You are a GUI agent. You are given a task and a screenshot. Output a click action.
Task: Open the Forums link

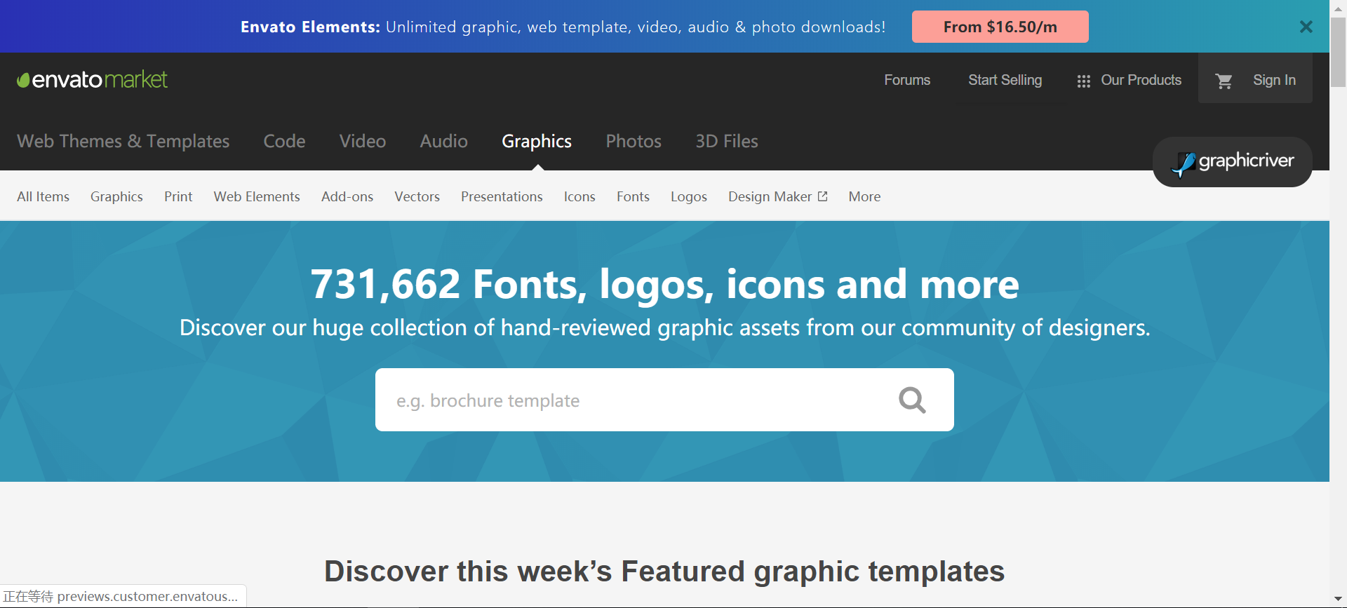coord(907,80)
